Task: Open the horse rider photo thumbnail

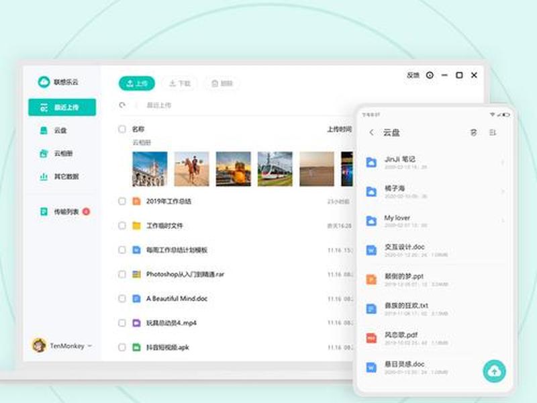Action: [191, 169]
